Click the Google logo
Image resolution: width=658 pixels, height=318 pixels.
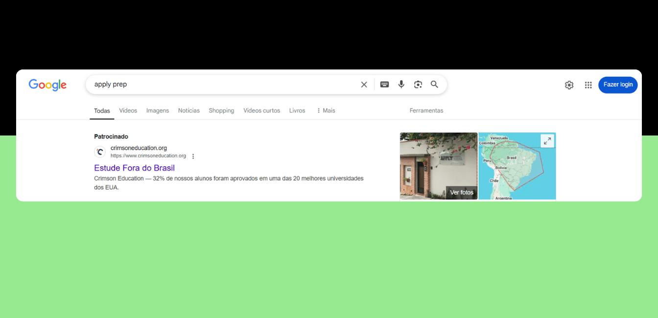click(x=47, y=85)
